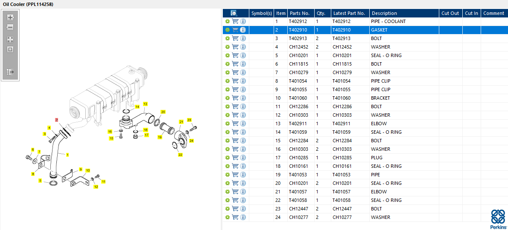508x230 pixels.
Task: Add CH12452 WASHER to cart
Action: pyautogui.click(x=235, y=47)
